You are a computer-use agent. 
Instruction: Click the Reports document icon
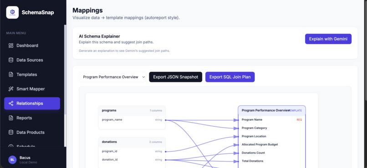pos(11,118)
